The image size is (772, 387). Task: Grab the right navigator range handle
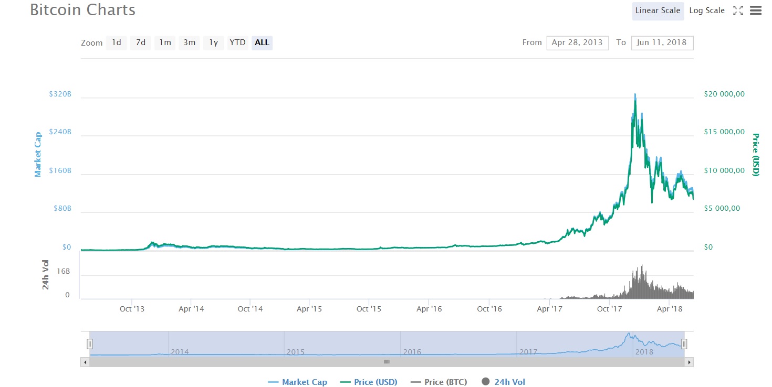684,344
